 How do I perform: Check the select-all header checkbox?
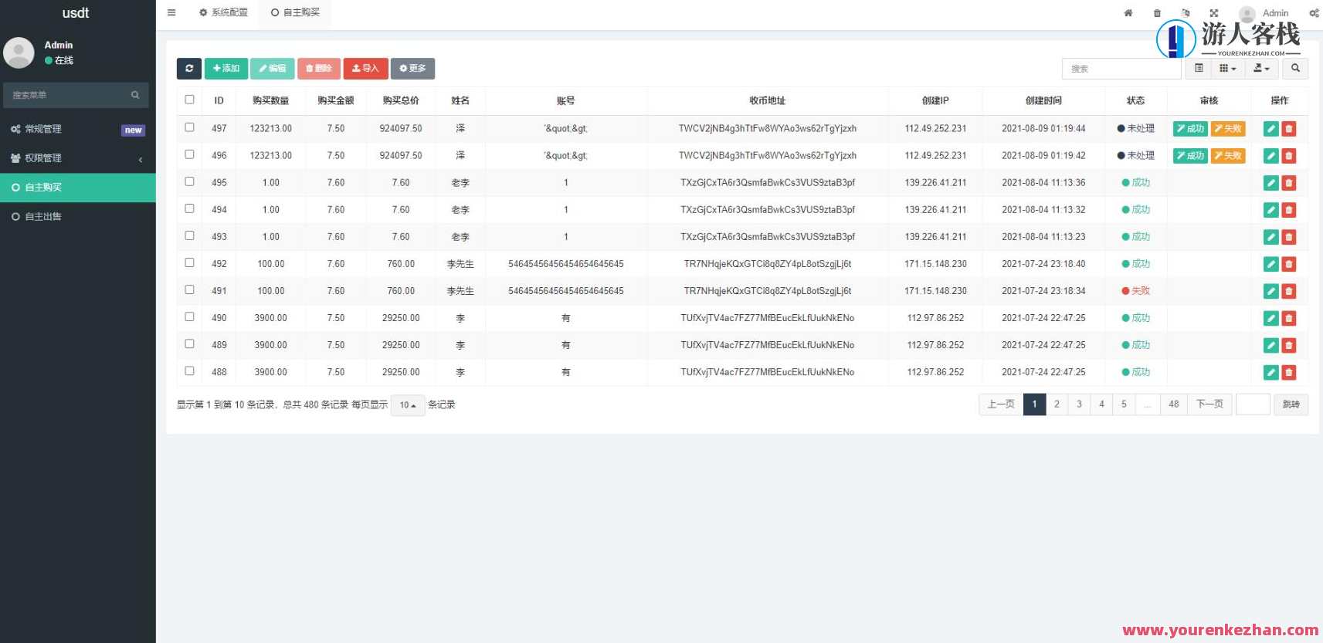click(189, 100)
